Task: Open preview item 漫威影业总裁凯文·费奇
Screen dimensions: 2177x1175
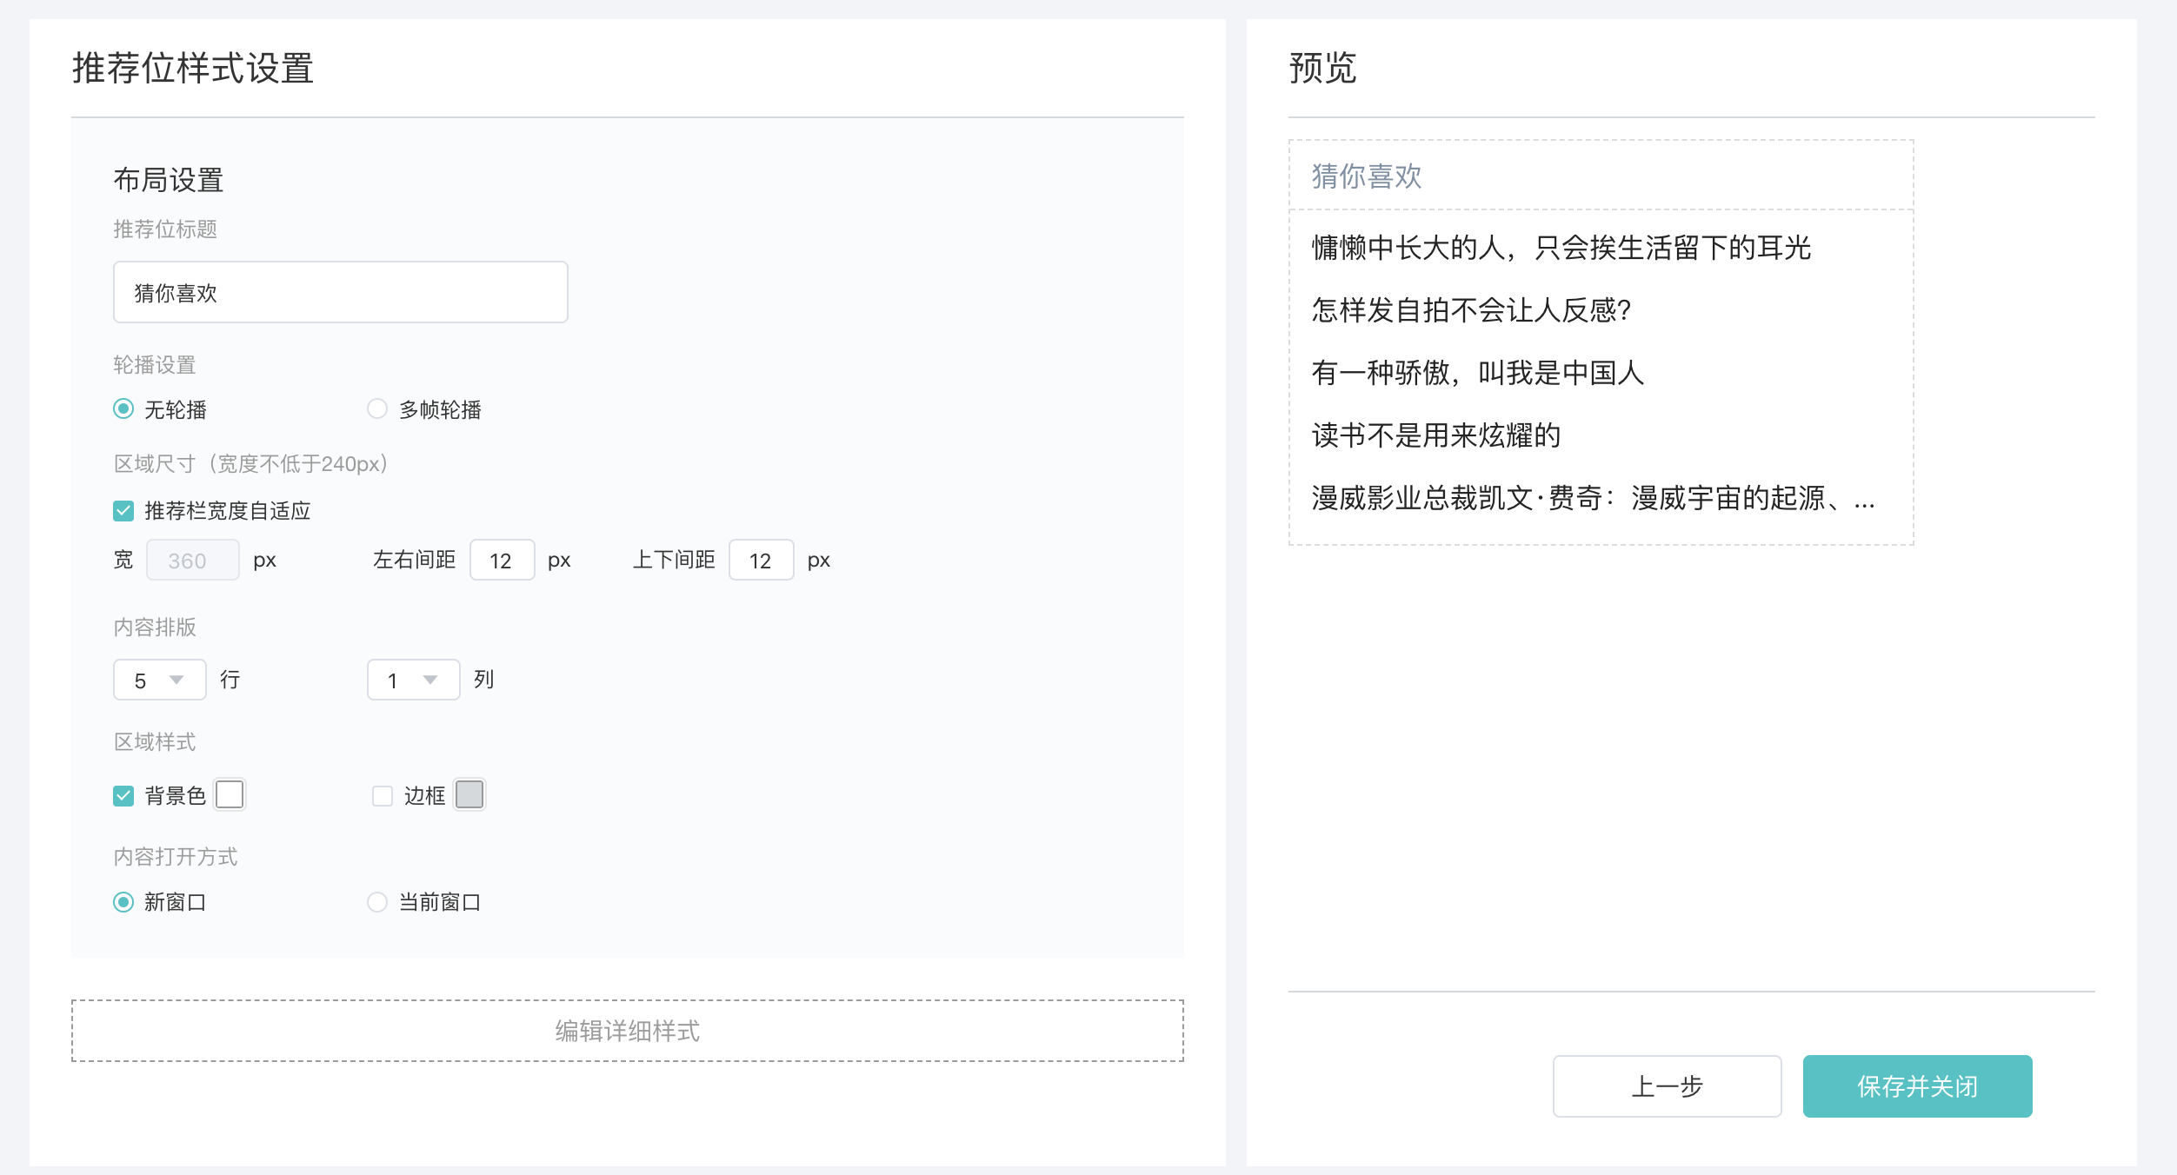Action: (1593, 498)
